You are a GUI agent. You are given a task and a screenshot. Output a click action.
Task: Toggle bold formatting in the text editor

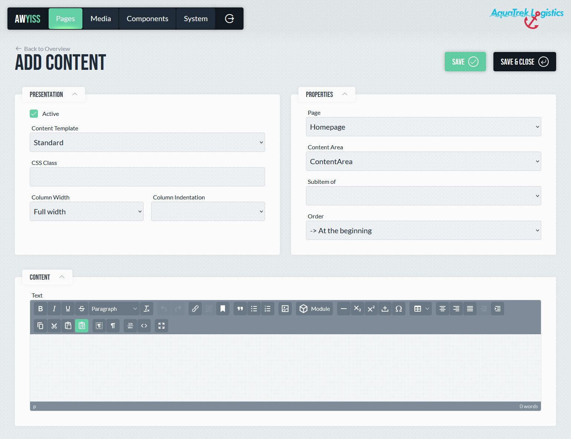(x=40, y=309)
